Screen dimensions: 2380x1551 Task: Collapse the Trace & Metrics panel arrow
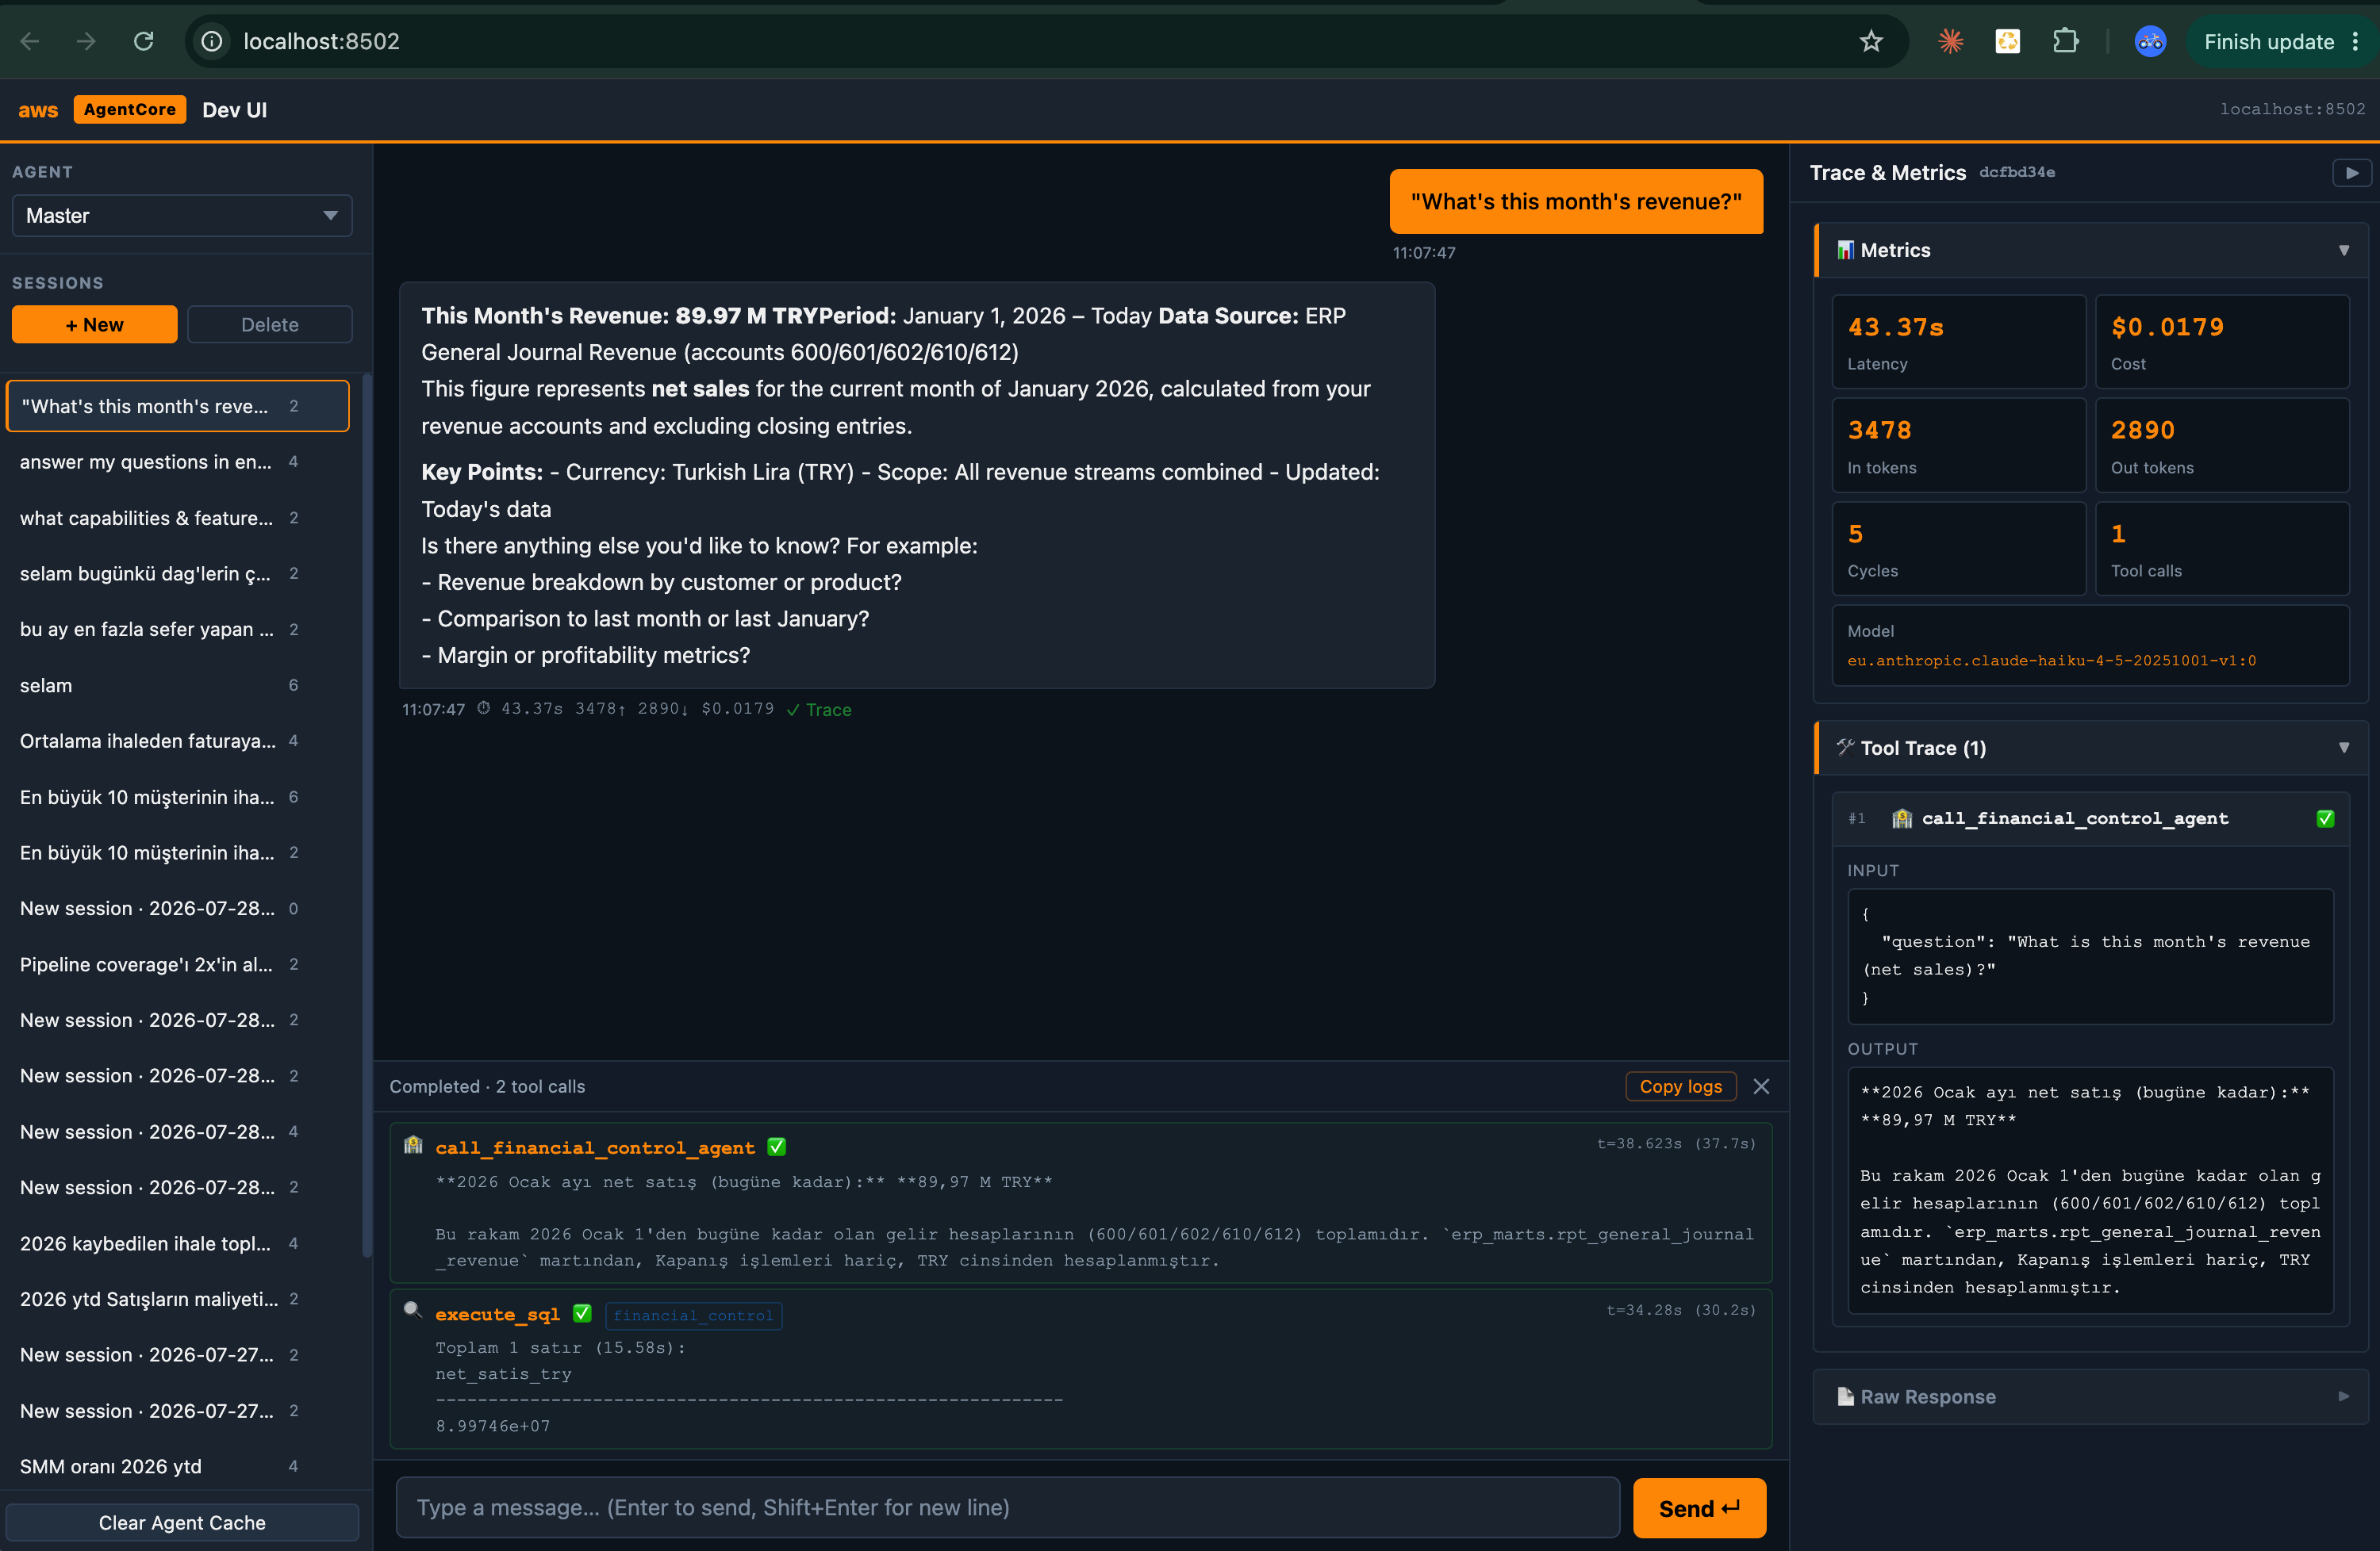(2352, 173)
